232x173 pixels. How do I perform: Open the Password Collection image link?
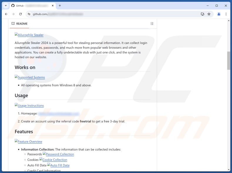click(x=58, y=154)
